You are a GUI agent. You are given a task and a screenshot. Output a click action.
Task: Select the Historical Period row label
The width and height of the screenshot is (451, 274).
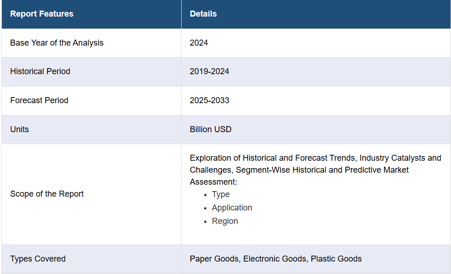tap(40, 71)
